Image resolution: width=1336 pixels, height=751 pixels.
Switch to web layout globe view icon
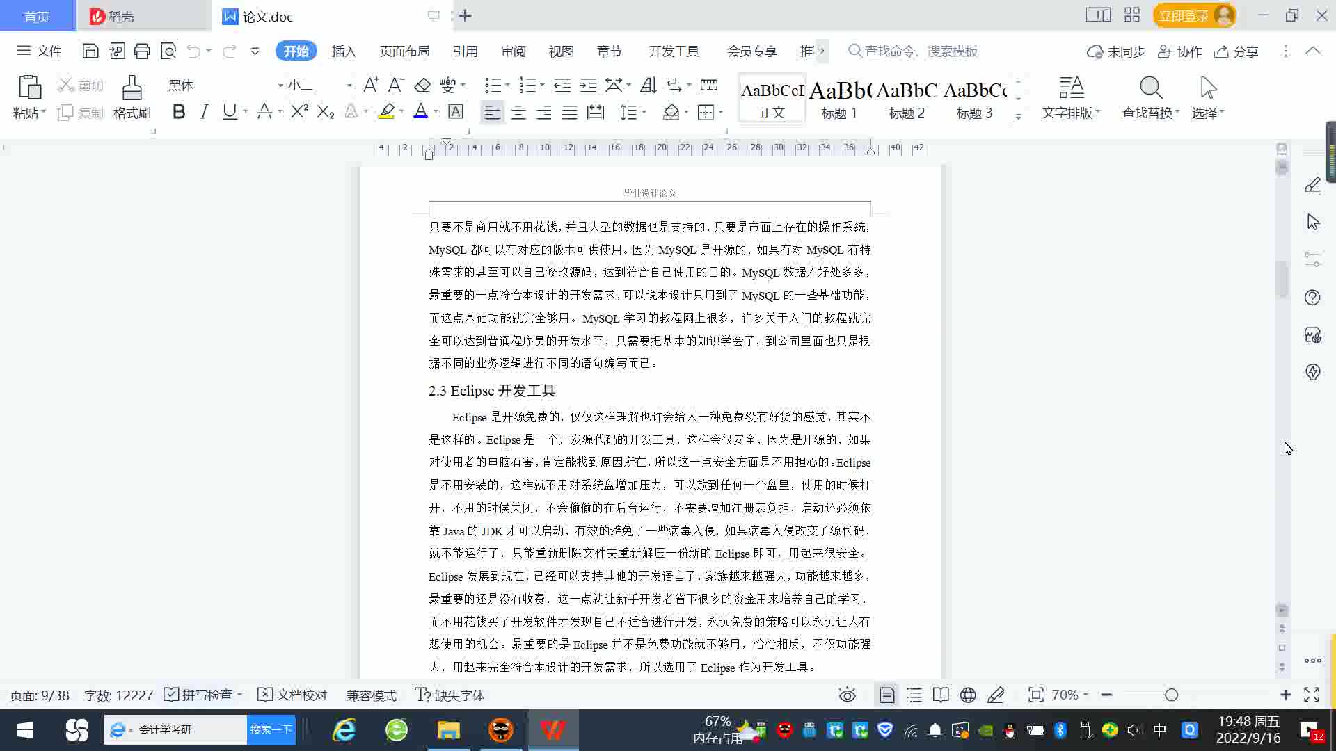tap(968, 695)
